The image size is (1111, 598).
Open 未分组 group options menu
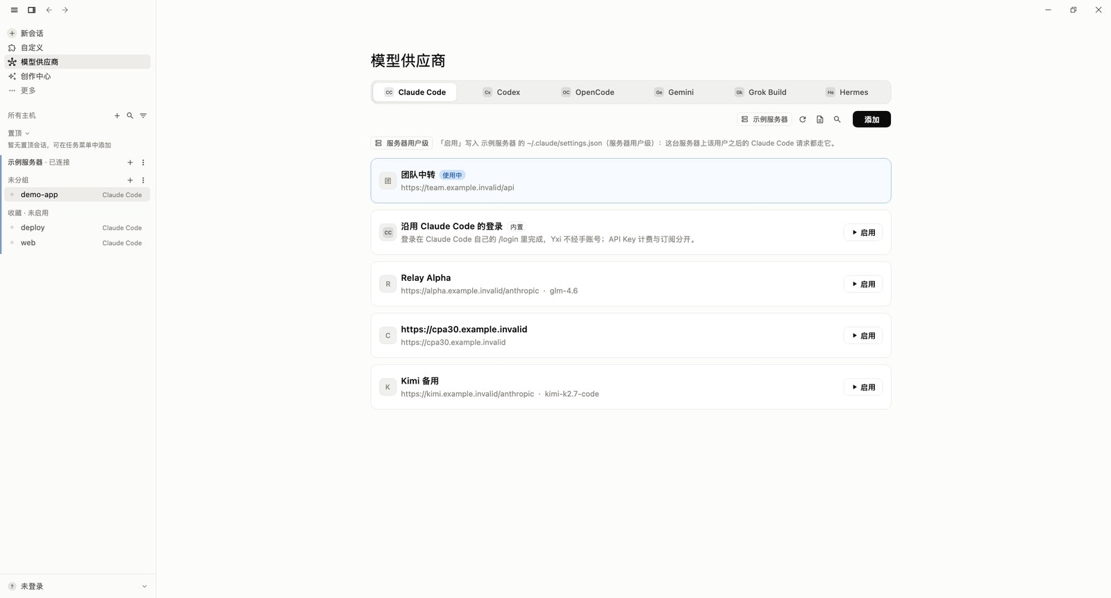143,180
